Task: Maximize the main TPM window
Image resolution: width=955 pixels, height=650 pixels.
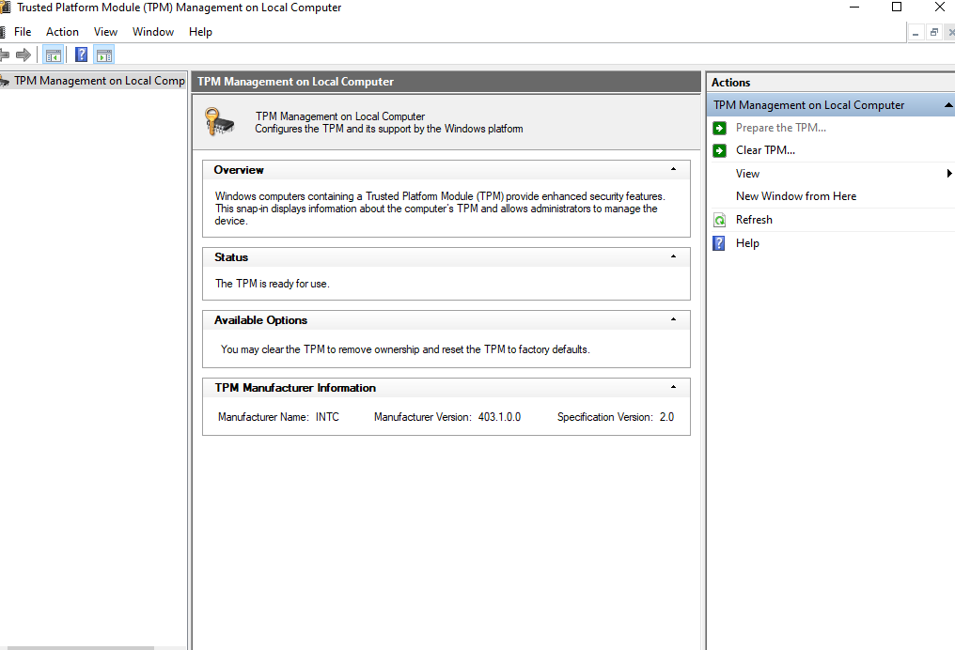Action: coord(897,8)
